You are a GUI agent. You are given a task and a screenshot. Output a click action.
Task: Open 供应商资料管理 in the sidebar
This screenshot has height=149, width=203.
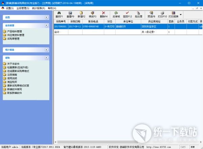click(x=16, y=35)
